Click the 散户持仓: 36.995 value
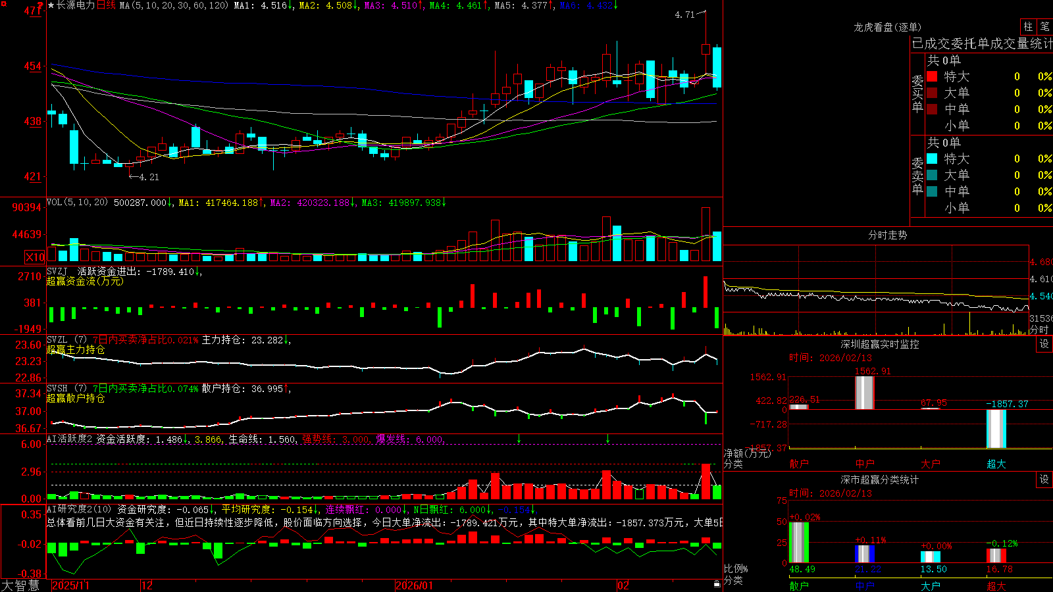The width and height of the screenshot is (1053, 592). 242,389
